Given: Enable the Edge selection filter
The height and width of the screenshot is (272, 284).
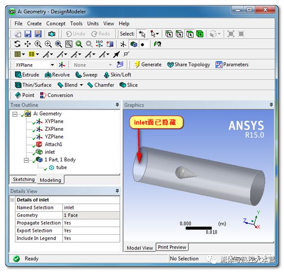Looking at the screenshot, I should (x=179, y=34).
